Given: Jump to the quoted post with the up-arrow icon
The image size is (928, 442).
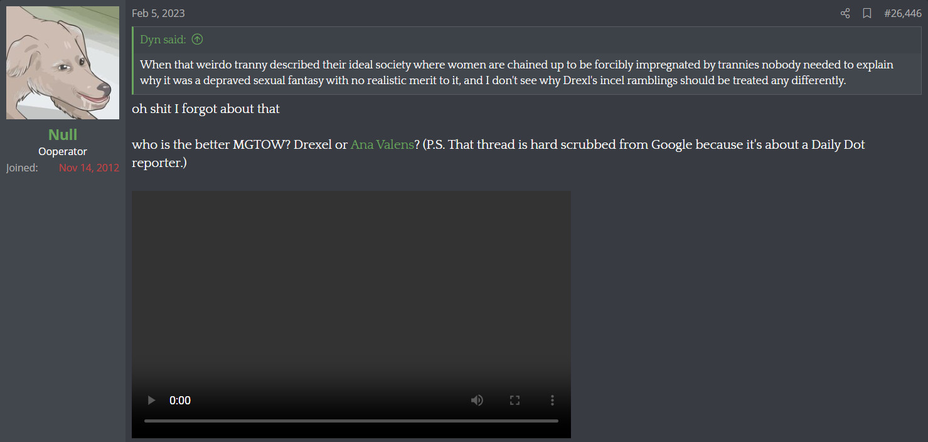Looking at the screenshot, I should tap(197, 40).
